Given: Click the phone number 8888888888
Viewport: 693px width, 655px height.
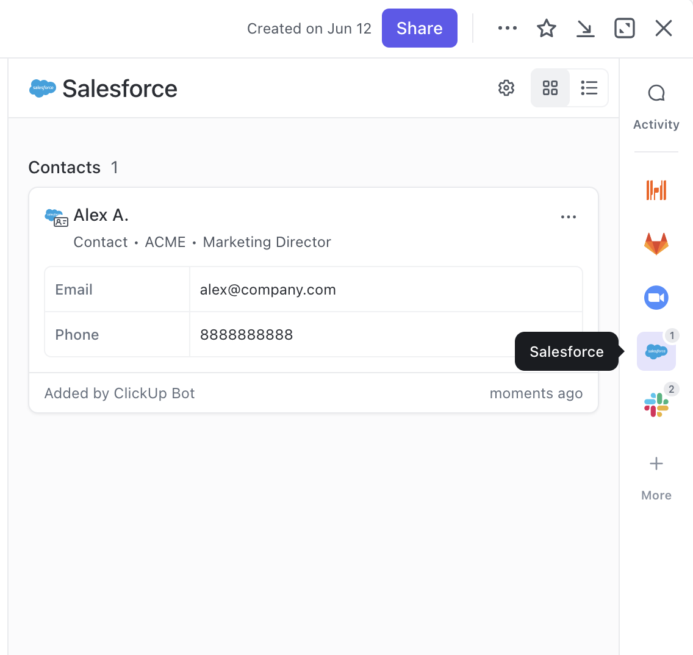Looking at the screenshot, I should (246, 335).
